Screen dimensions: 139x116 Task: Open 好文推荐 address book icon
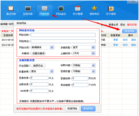pos(111,9)
